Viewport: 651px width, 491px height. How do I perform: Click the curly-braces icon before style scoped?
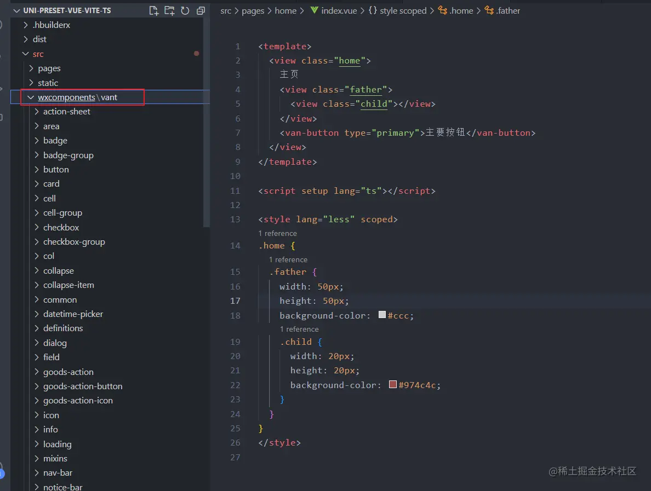[373, 10]
